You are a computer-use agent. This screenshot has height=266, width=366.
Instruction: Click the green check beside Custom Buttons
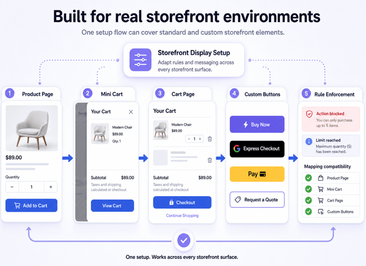click(308, 212)
